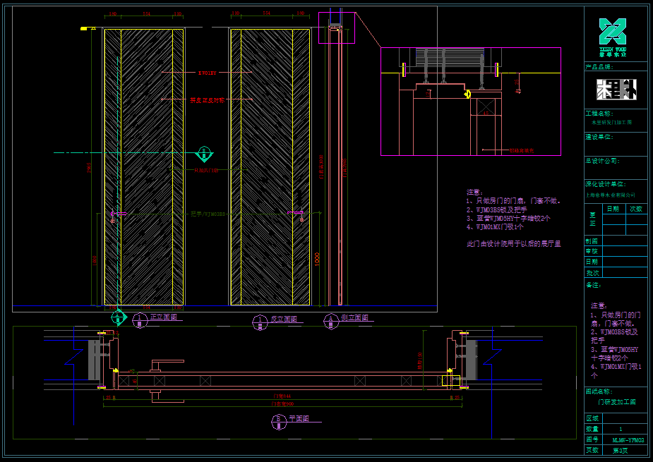The height and width of the screenshot is (462, 653).
Task: Select the 平面图 circled B marker
Action: point(277,421)
